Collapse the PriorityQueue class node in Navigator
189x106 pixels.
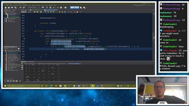click(x=4, y=50)
